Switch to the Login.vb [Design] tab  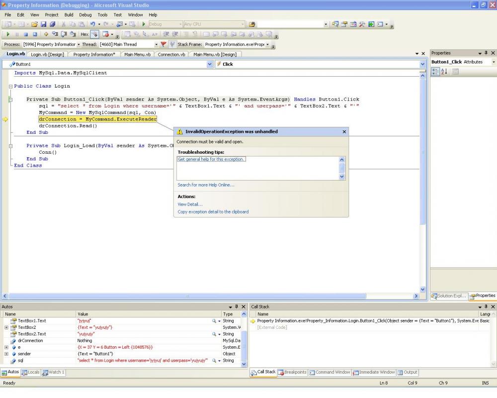point(47,55)
